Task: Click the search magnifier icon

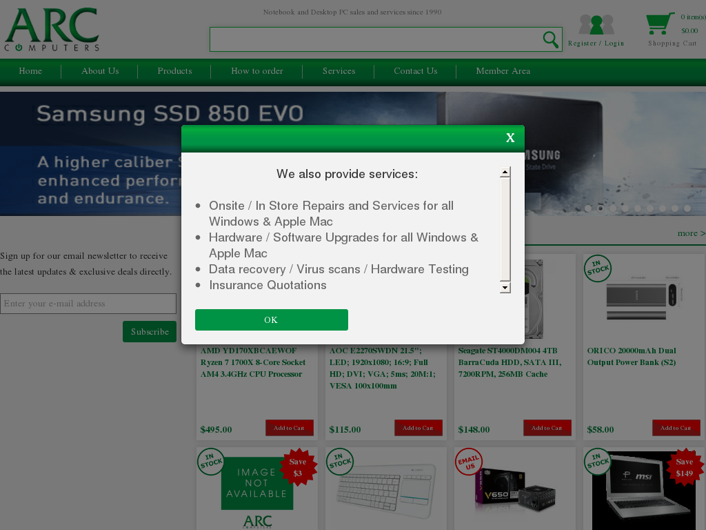Action: [550, 39]
